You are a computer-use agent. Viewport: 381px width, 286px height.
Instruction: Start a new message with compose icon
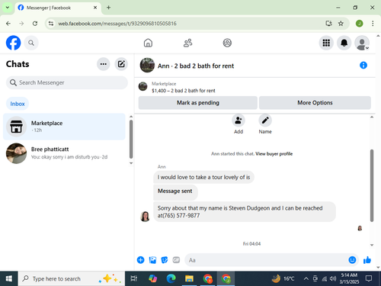pyautogui.click(x=121, y=64)
